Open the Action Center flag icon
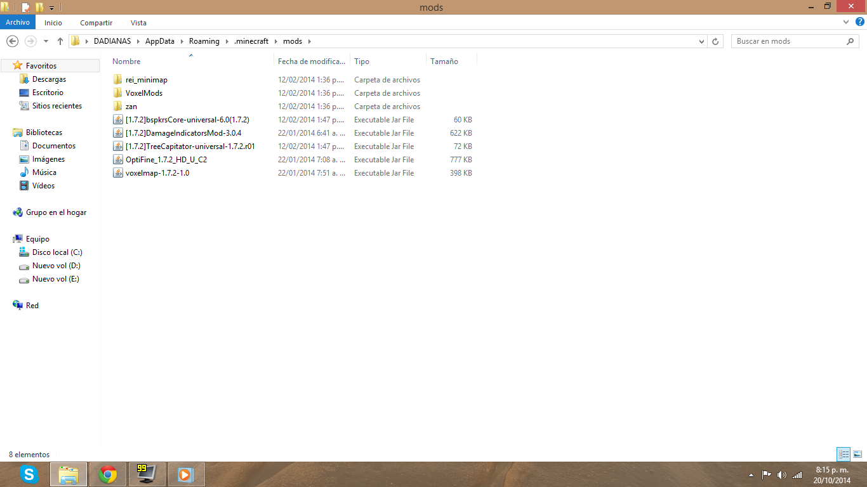 (x=766, y=474)
